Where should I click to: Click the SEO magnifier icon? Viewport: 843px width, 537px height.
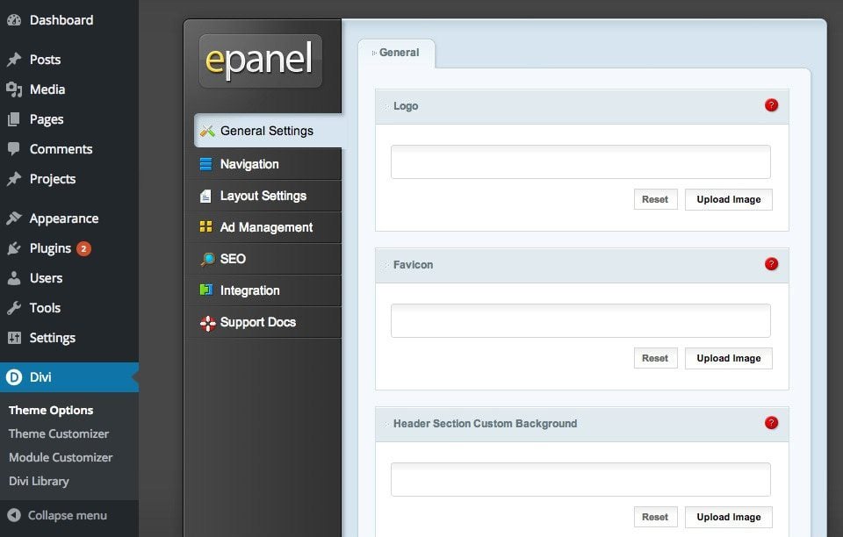[207, 260]
